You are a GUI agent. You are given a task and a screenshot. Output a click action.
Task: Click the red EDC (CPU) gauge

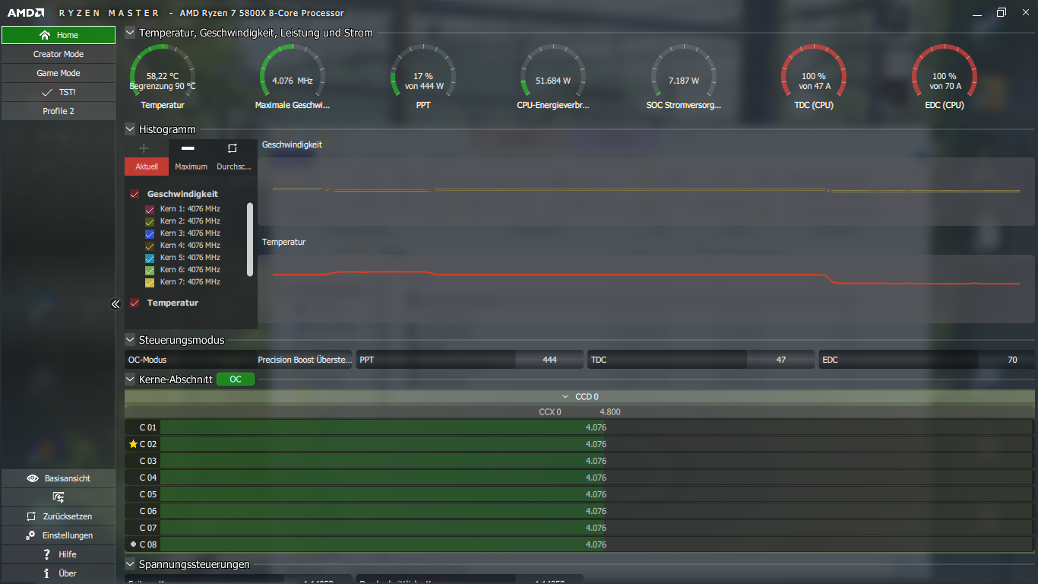pyautogui.click(x=945, y=71)
